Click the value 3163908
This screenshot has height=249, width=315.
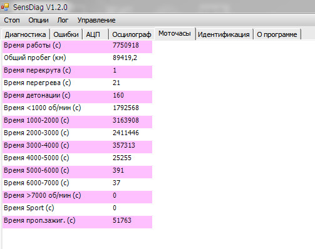(126, 120)
